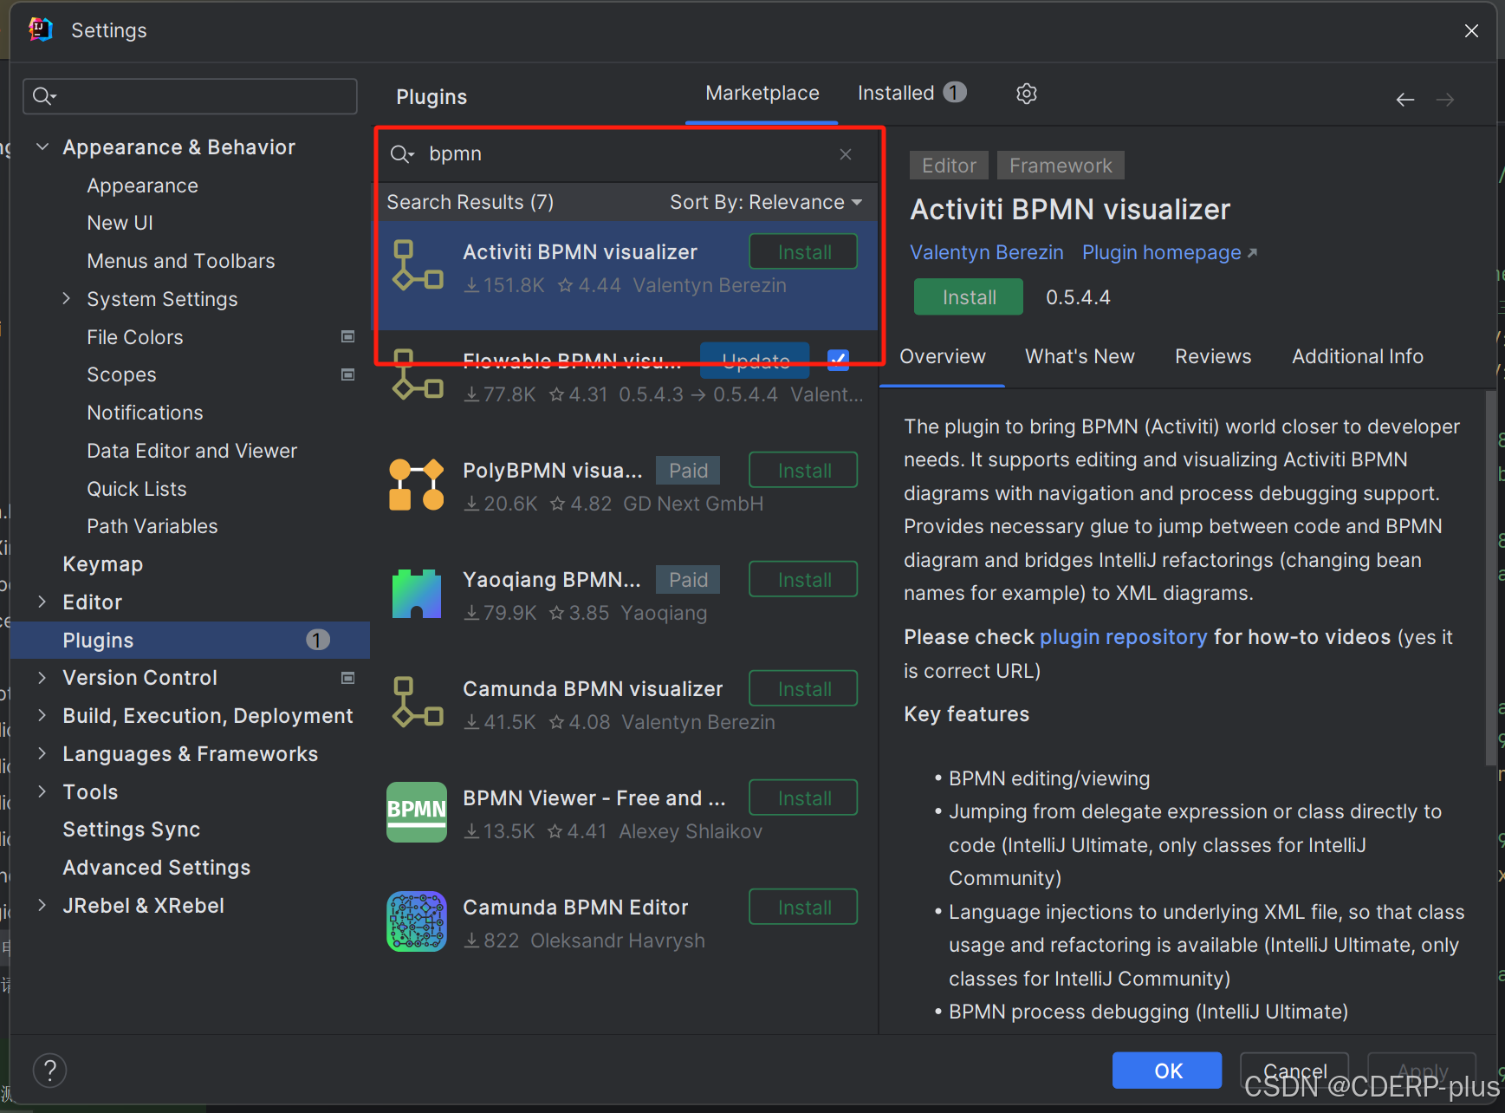Toggle the Flowable BPMN plugin enabled checkbox
Image resolution: width=1505 pixels, height=1113 pixels.
point(838,360)
